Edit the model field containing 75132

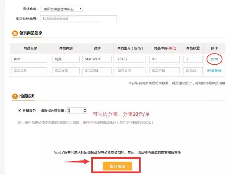[x=130, y=59]
